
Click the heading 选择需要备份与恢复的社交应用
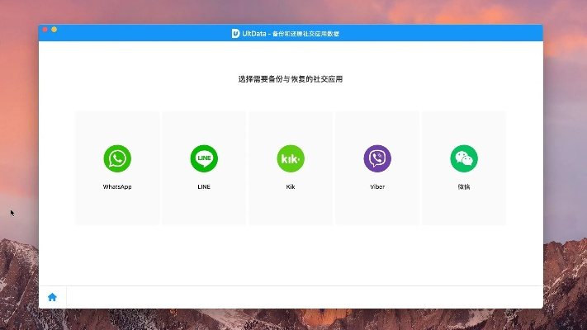tap(290, 79)
